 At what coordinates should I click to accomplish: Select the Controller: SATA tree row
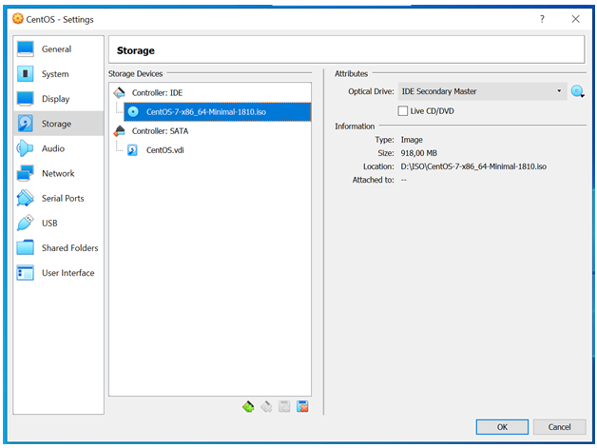pos(210,131)
